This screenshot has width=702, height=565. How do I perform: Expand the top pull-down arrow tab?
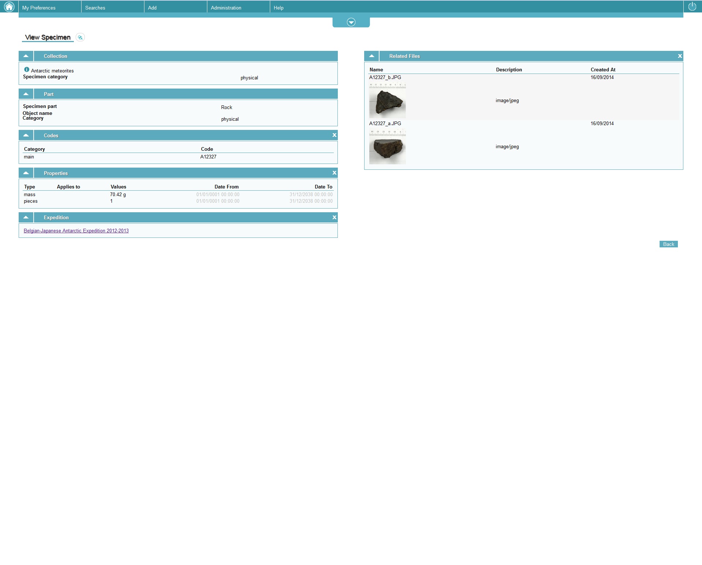click(x=351, y=22)
